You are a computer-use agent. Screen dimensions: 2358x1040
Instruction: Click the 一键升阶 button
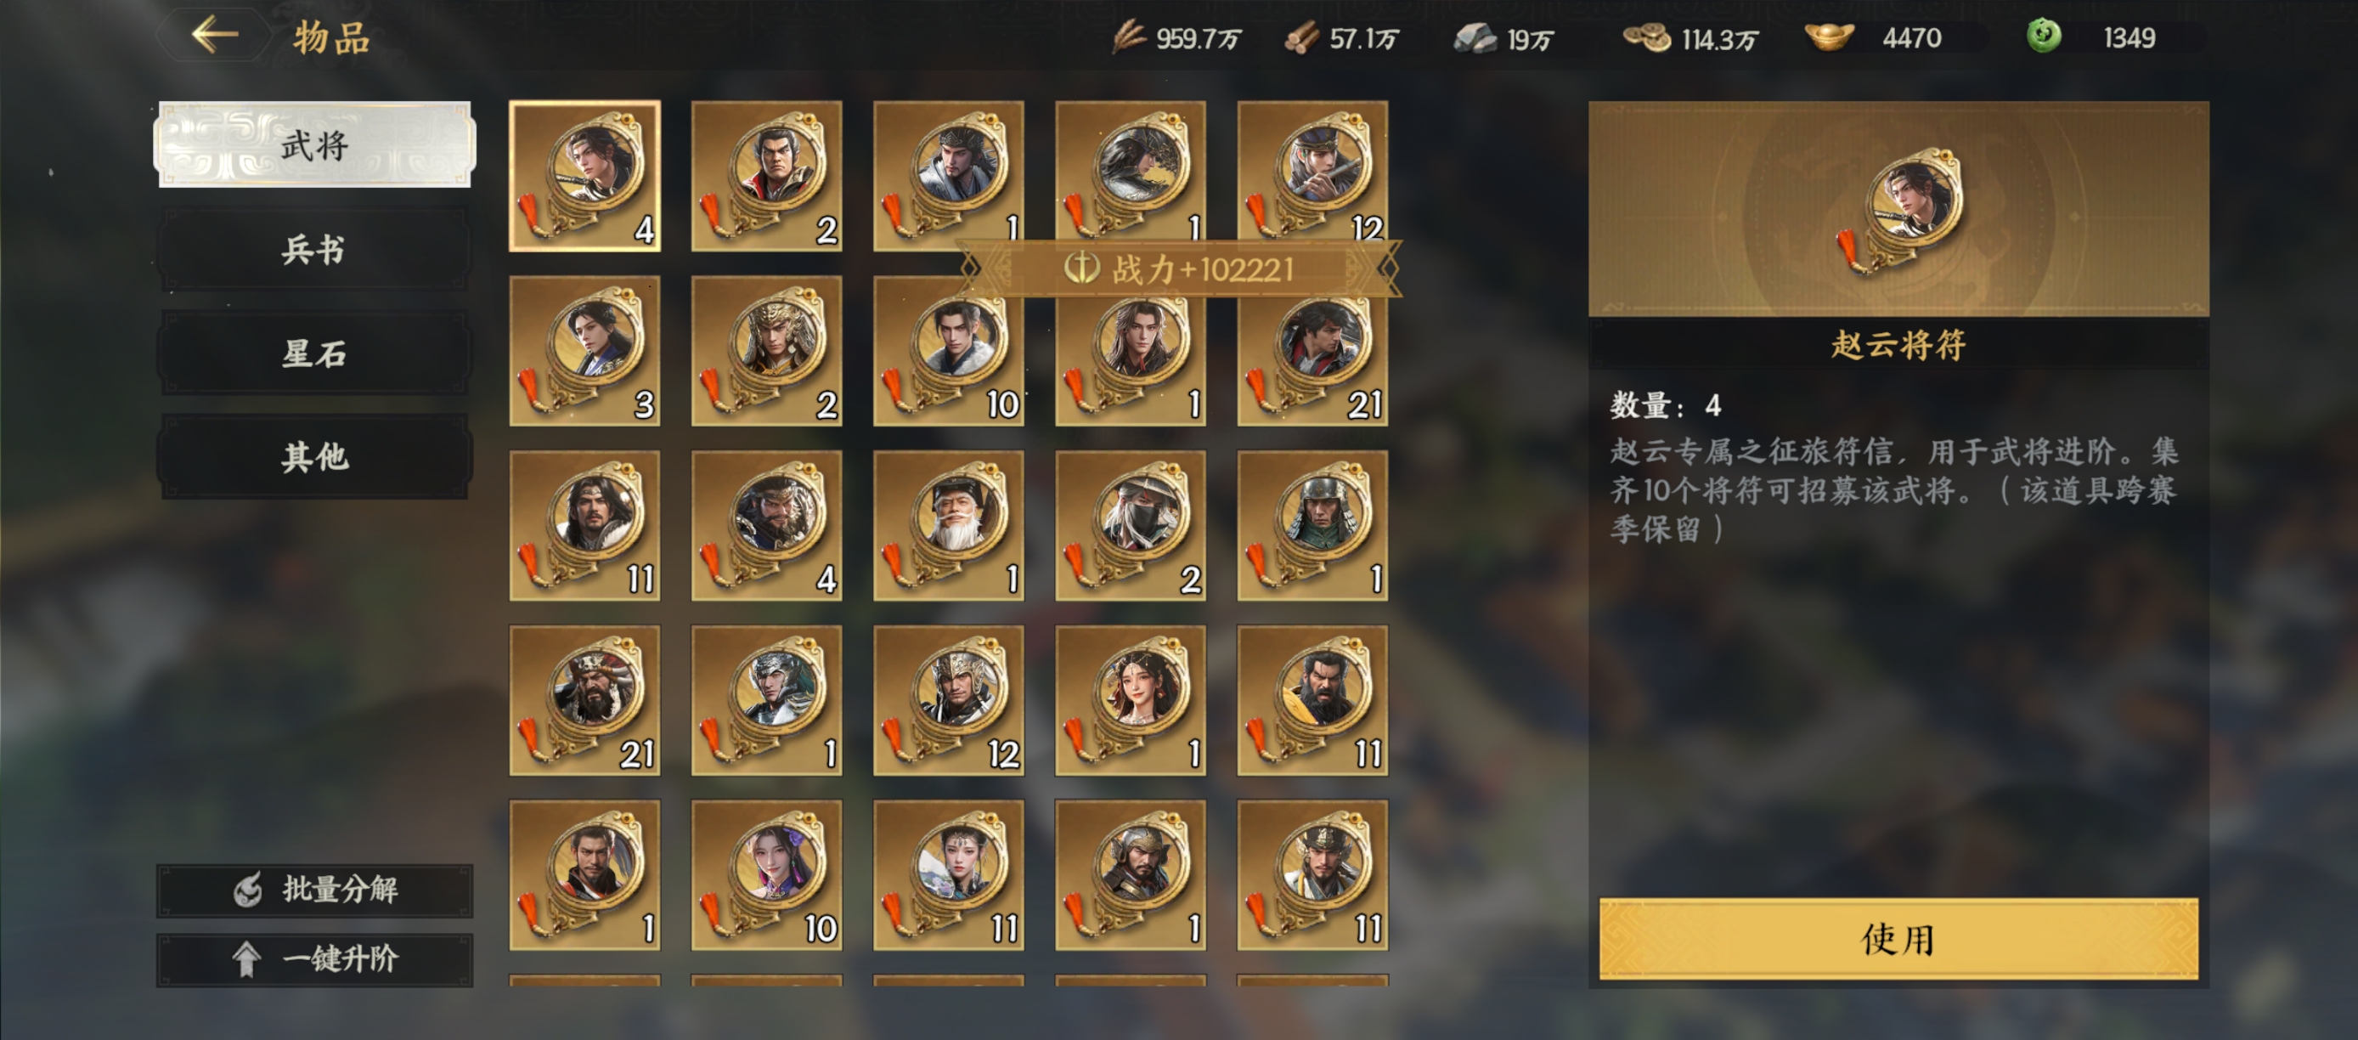coord(315,959)
